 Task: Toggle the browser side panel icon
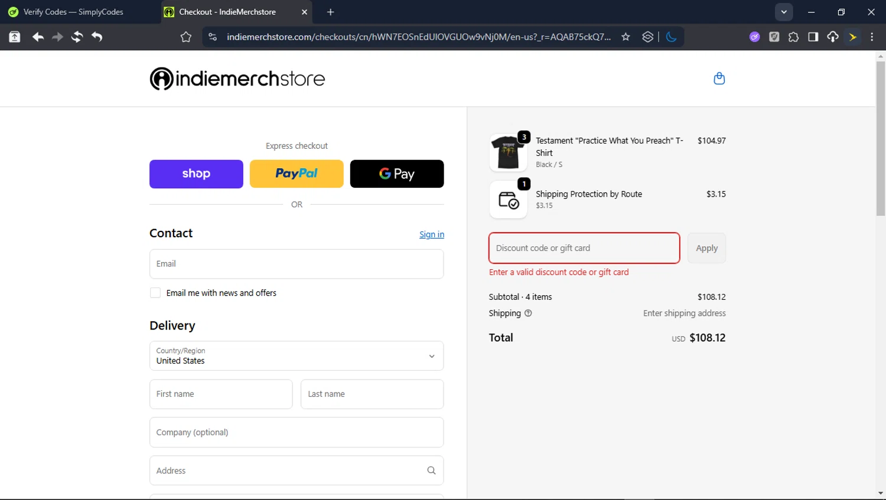(813, 37)
